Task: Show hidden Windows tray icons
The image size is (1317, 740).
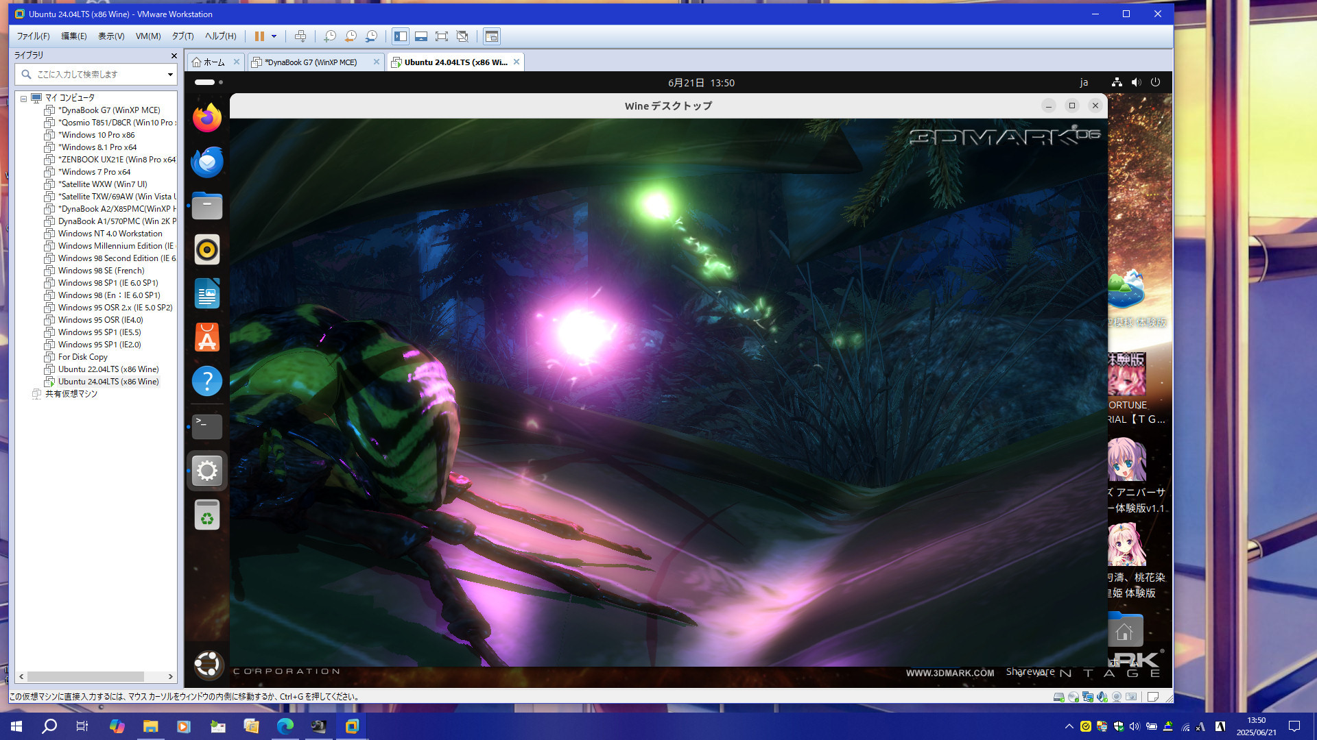Action: pyautogui.click(x=1069, y=726)
